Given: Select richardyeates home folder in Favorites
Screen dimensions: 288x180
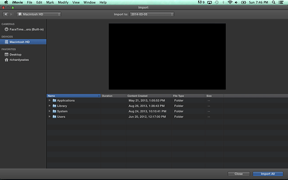Looking at the screenshot, I should pyautogui.click(x=19, y=60).
